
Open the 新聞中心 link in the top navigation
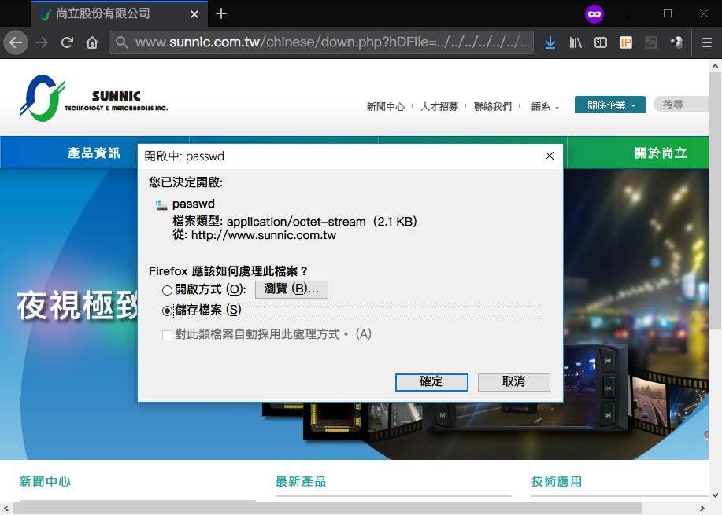tap(385, 107)
